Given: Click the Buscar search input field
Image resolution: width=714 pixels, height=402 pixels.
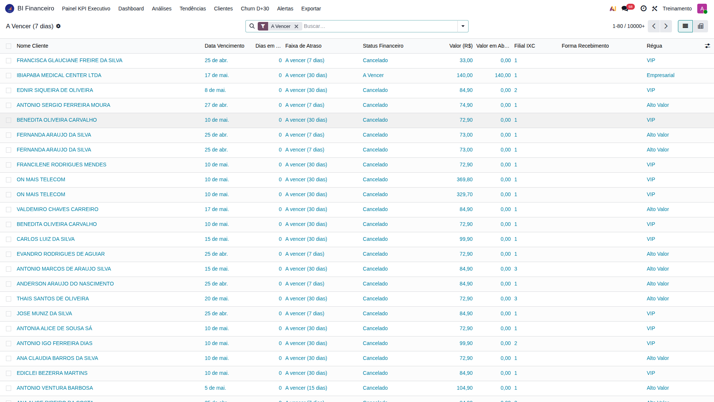Looking at the screenshot, I should tap(379, 26).
